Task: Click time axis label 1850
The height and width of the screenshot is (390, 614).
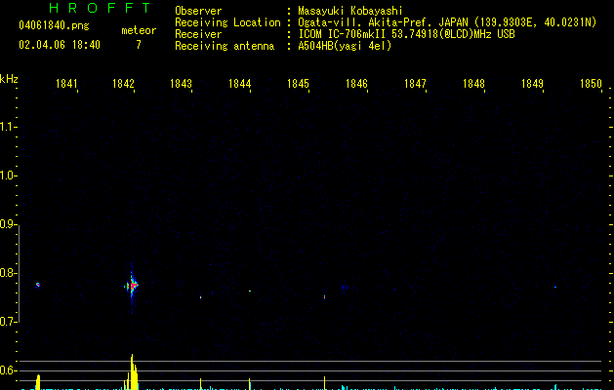Action: (591, 84)
